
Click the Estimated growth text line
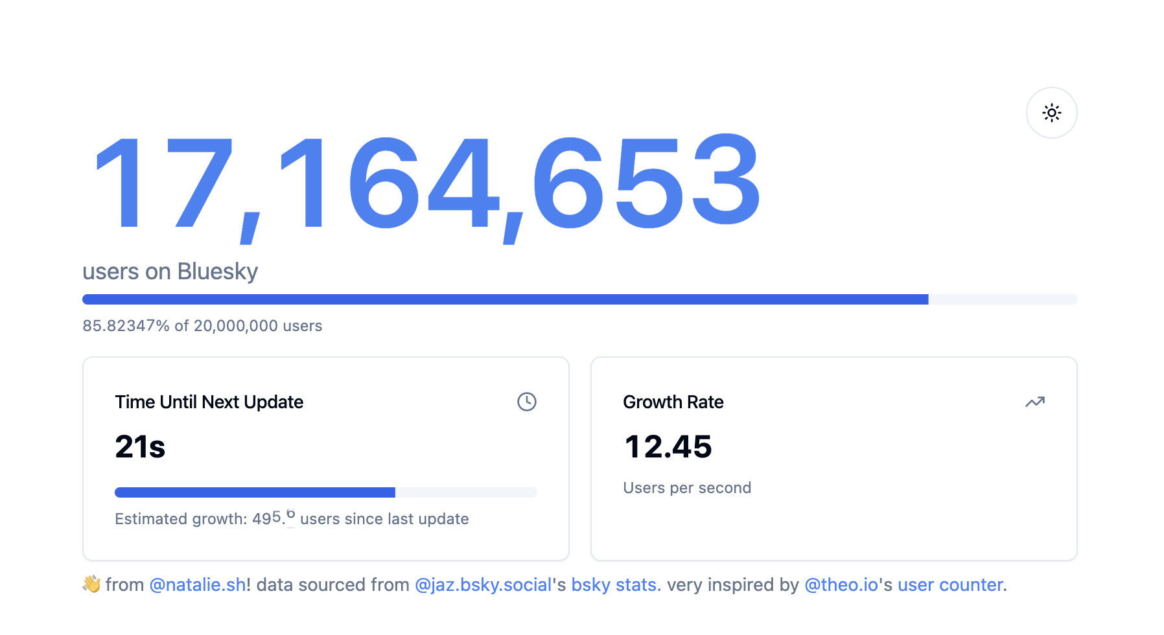tap(292, 519)
